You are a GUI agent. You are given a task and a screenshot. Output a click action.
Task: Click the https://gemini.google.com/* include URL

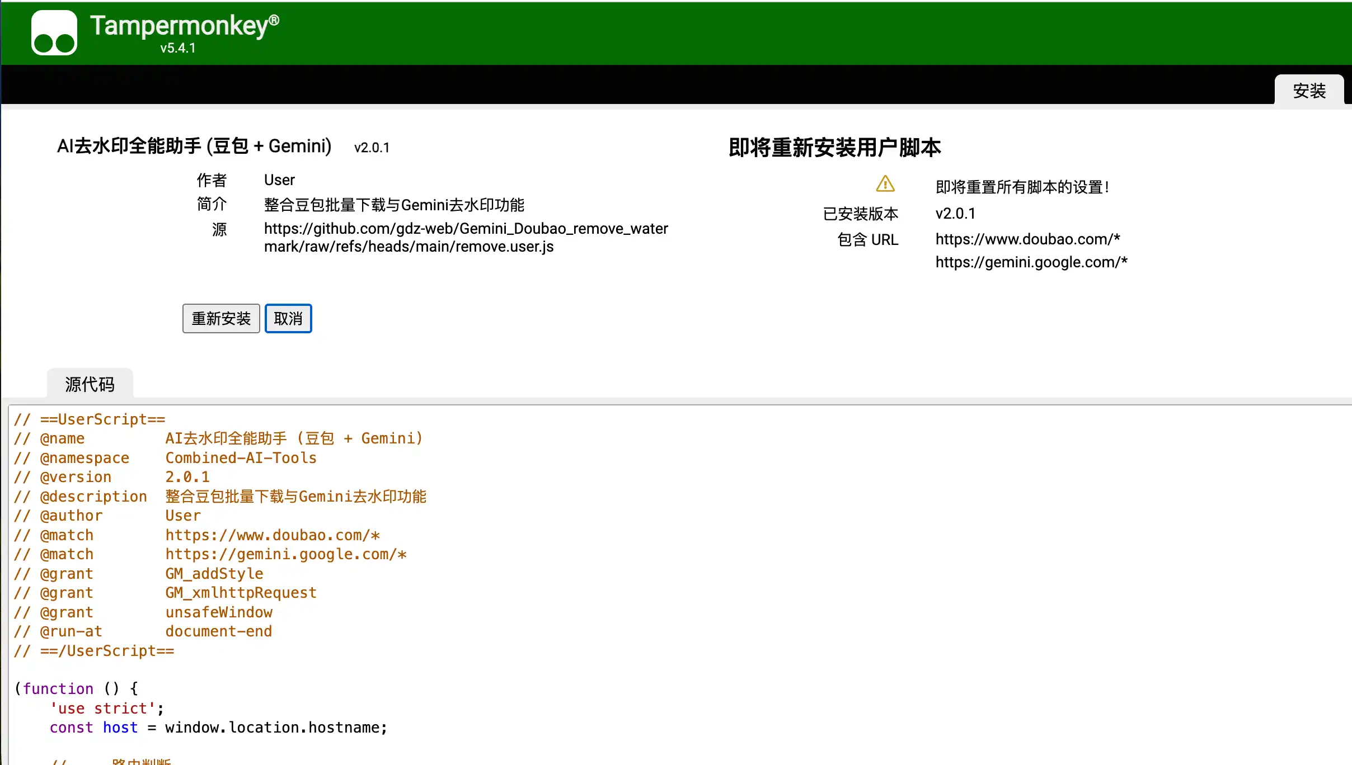point(1031,262)
